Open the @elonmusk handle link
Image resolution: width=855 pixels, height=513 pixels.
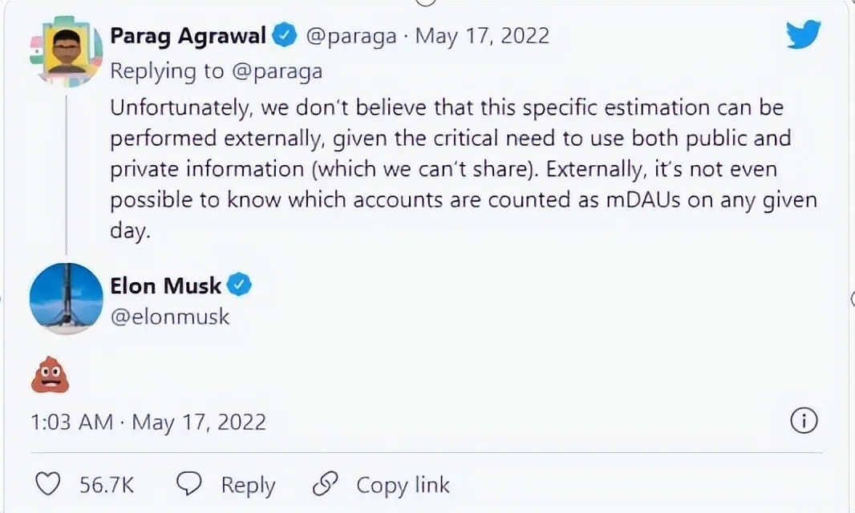[x=169, y=317]
